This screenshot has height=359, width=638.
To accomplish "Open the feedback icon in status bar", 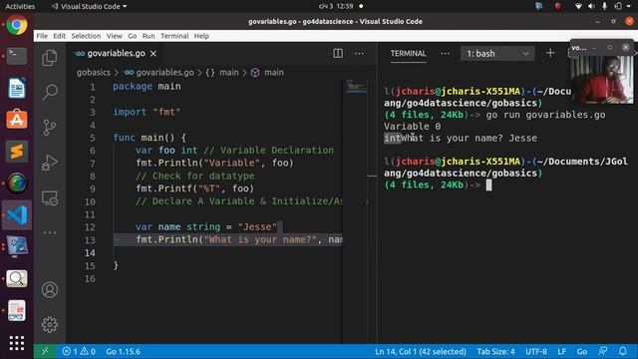I will click(602, 351).
